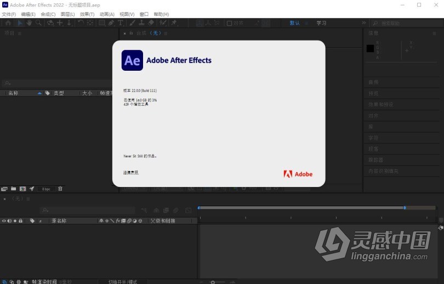444x284 pixels.
Task: Click the 法律声明 link in About dialog
Action: [x=131, y=173]
